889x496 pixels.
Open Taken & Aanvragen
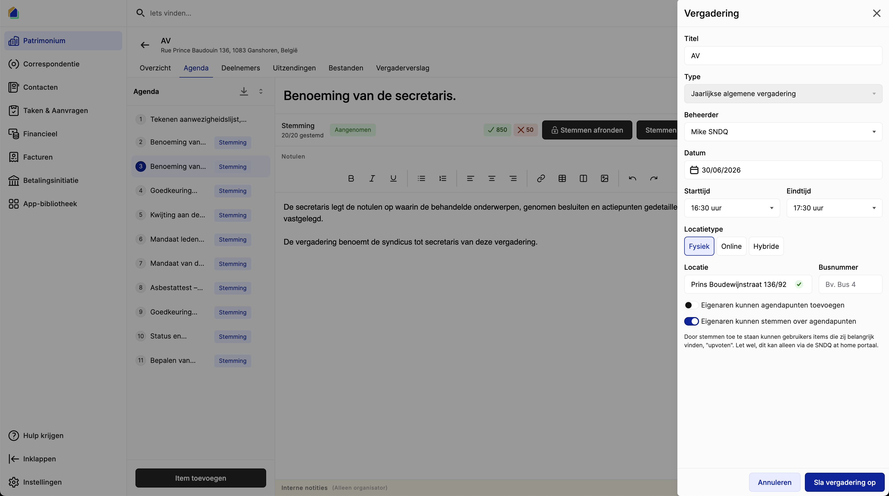click(x=63, y=110)
